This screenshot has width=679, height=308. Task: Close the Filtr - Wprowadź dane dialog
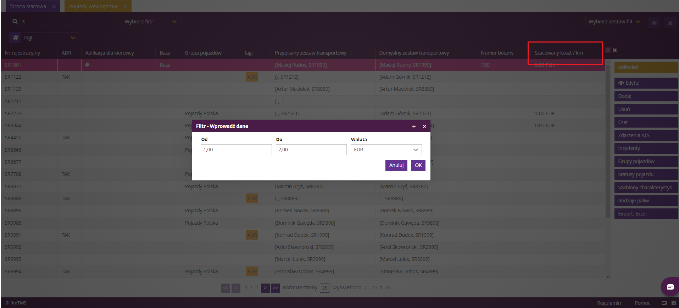pos(424,126)
